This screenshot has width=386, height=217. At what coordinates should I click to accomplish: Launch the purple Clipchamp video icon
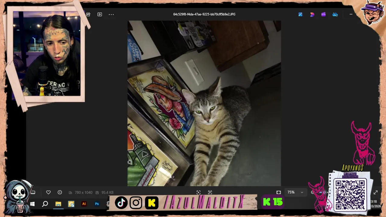tap(324, 14)
